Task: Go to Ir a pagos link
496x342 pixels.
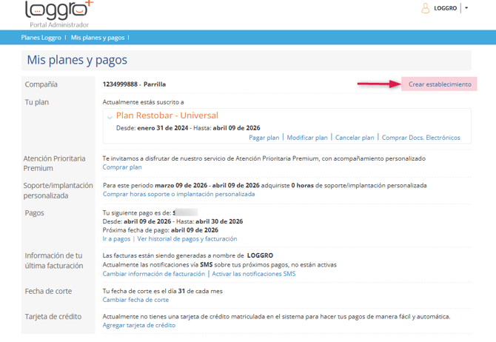Action: [116, 239]
